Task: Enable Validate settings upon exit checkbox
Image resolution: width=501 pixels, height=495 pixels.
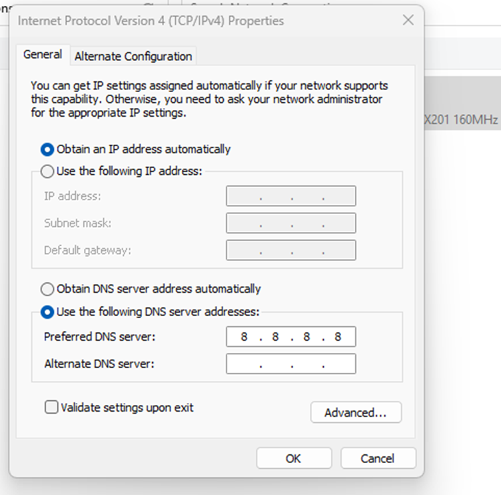Action: 51,408
